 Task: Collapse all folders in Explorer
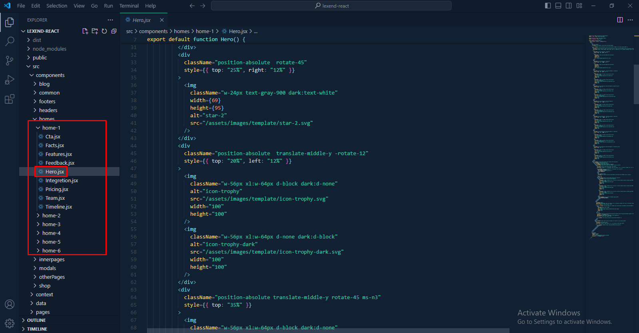114,31
